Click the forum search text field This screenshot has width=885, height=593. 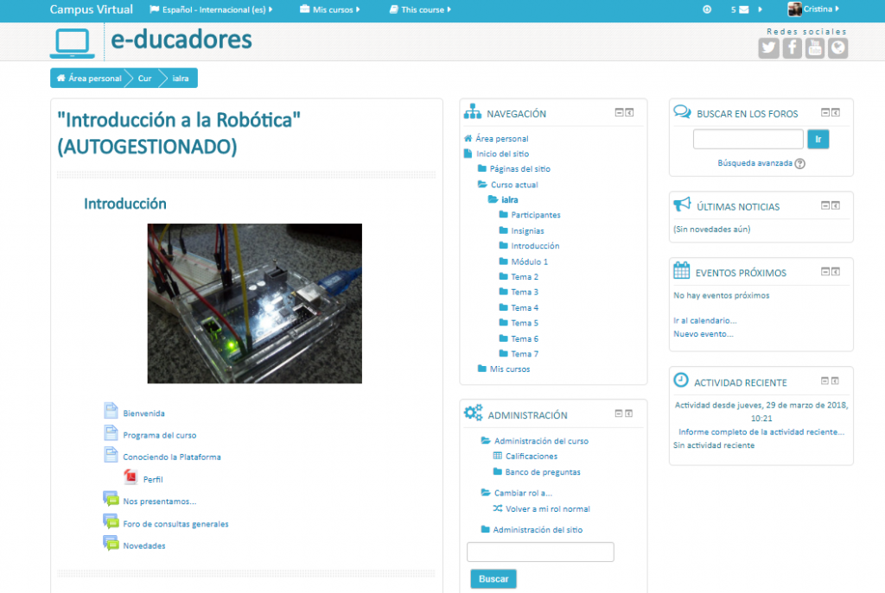point(748,139)
